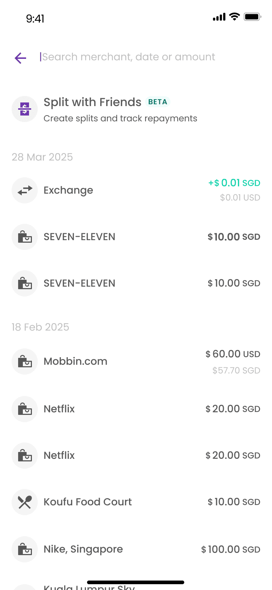Tap the purple back arrow
This screenshot has height=590, width=272.
(x=20, y=57)
